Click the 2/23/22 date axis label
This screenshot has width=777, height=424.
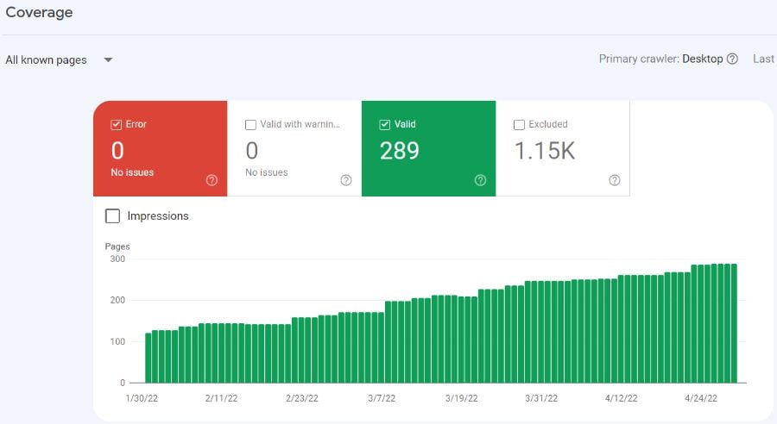302,398
